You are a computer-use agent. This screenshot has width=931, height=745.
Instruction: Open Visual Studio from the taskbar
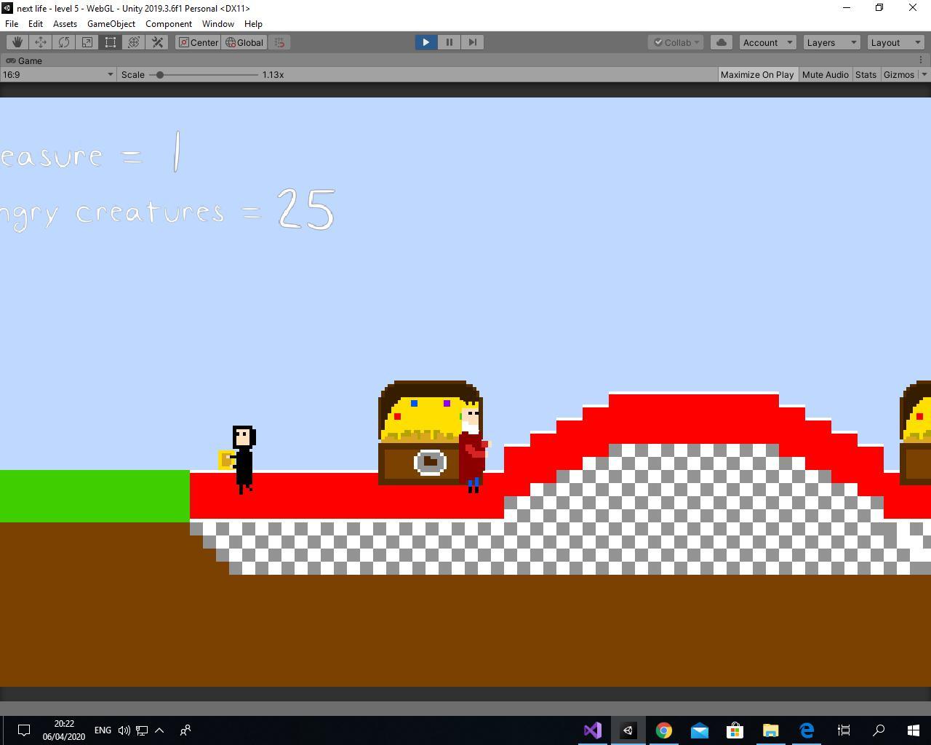click(593, 730)
